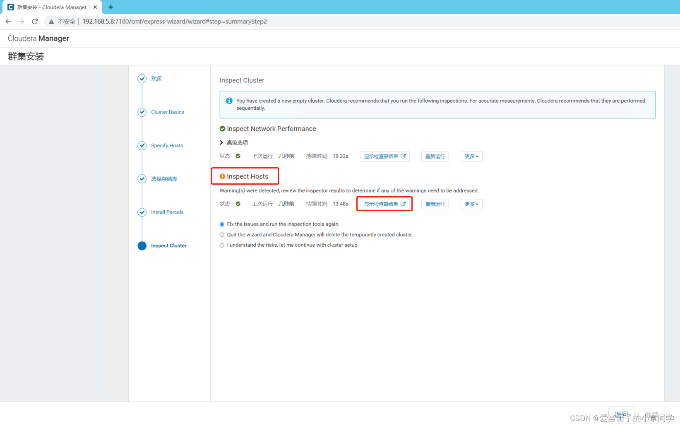Screen dimensions: 680x426
Task: Open a new browser tab with plus icon
Action: 111,7
